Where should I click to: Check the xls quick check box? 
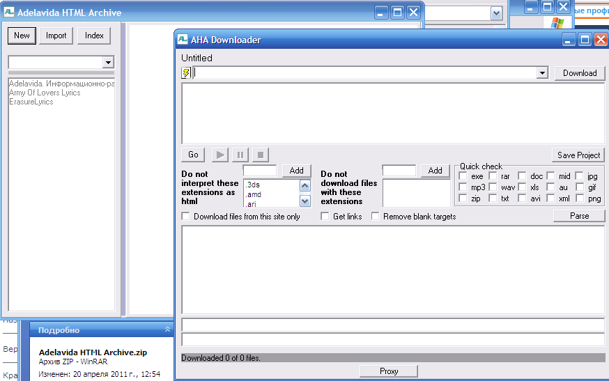tap(522, 187)
